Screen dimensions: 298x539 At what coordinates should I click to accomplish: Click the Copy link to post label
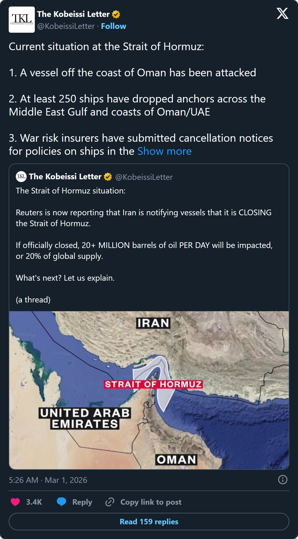pos(151,501)
